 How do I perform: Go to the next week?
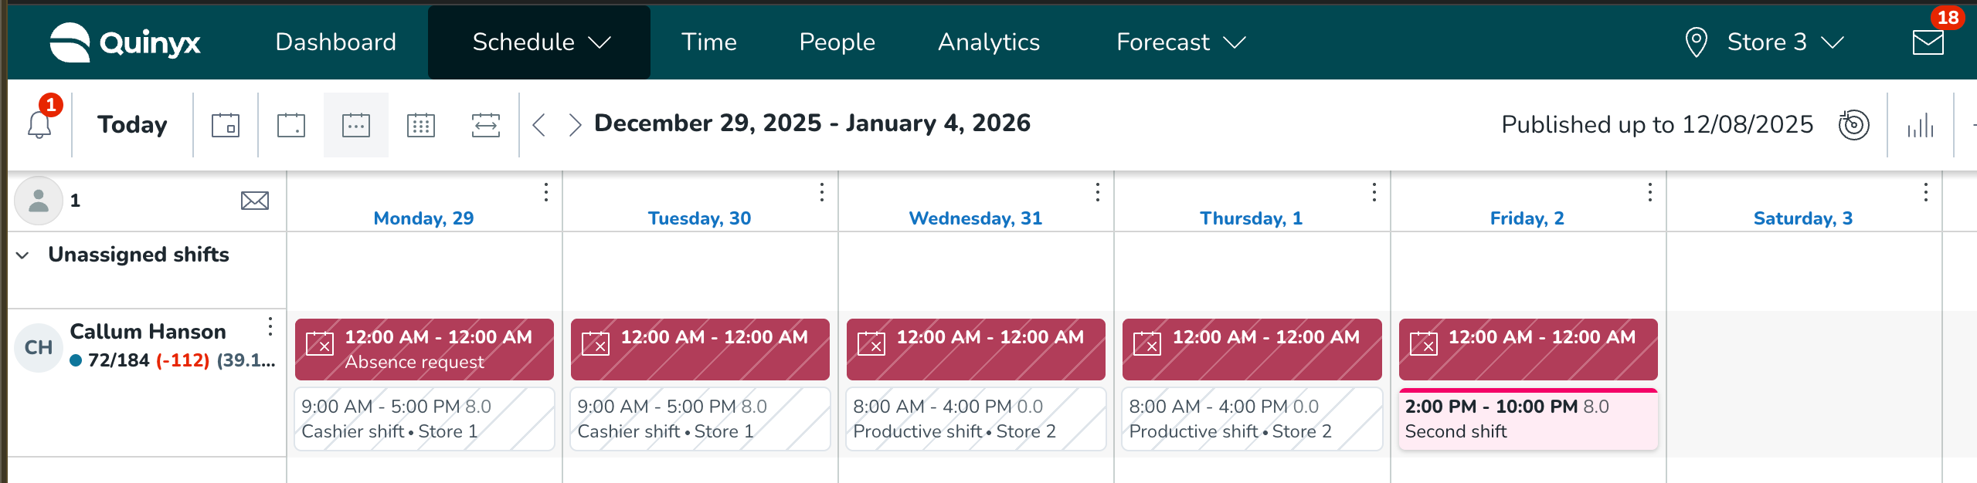point(575,125)
